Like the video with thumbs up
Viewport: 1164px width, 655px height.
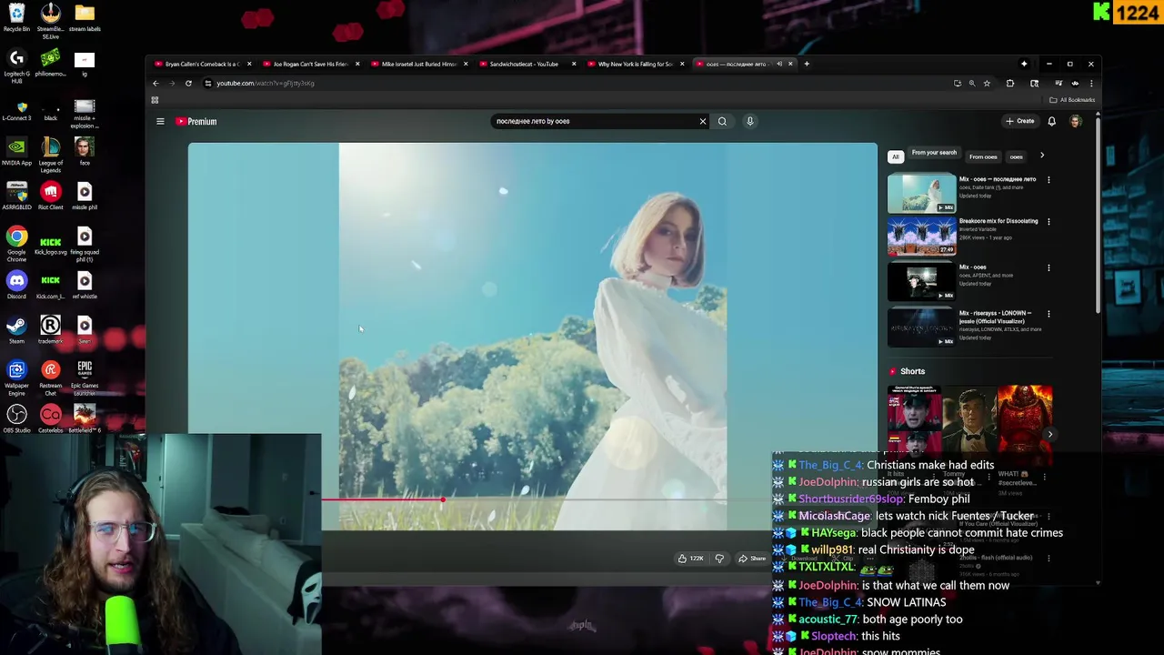pyautogui.click(x=691, y=559)
